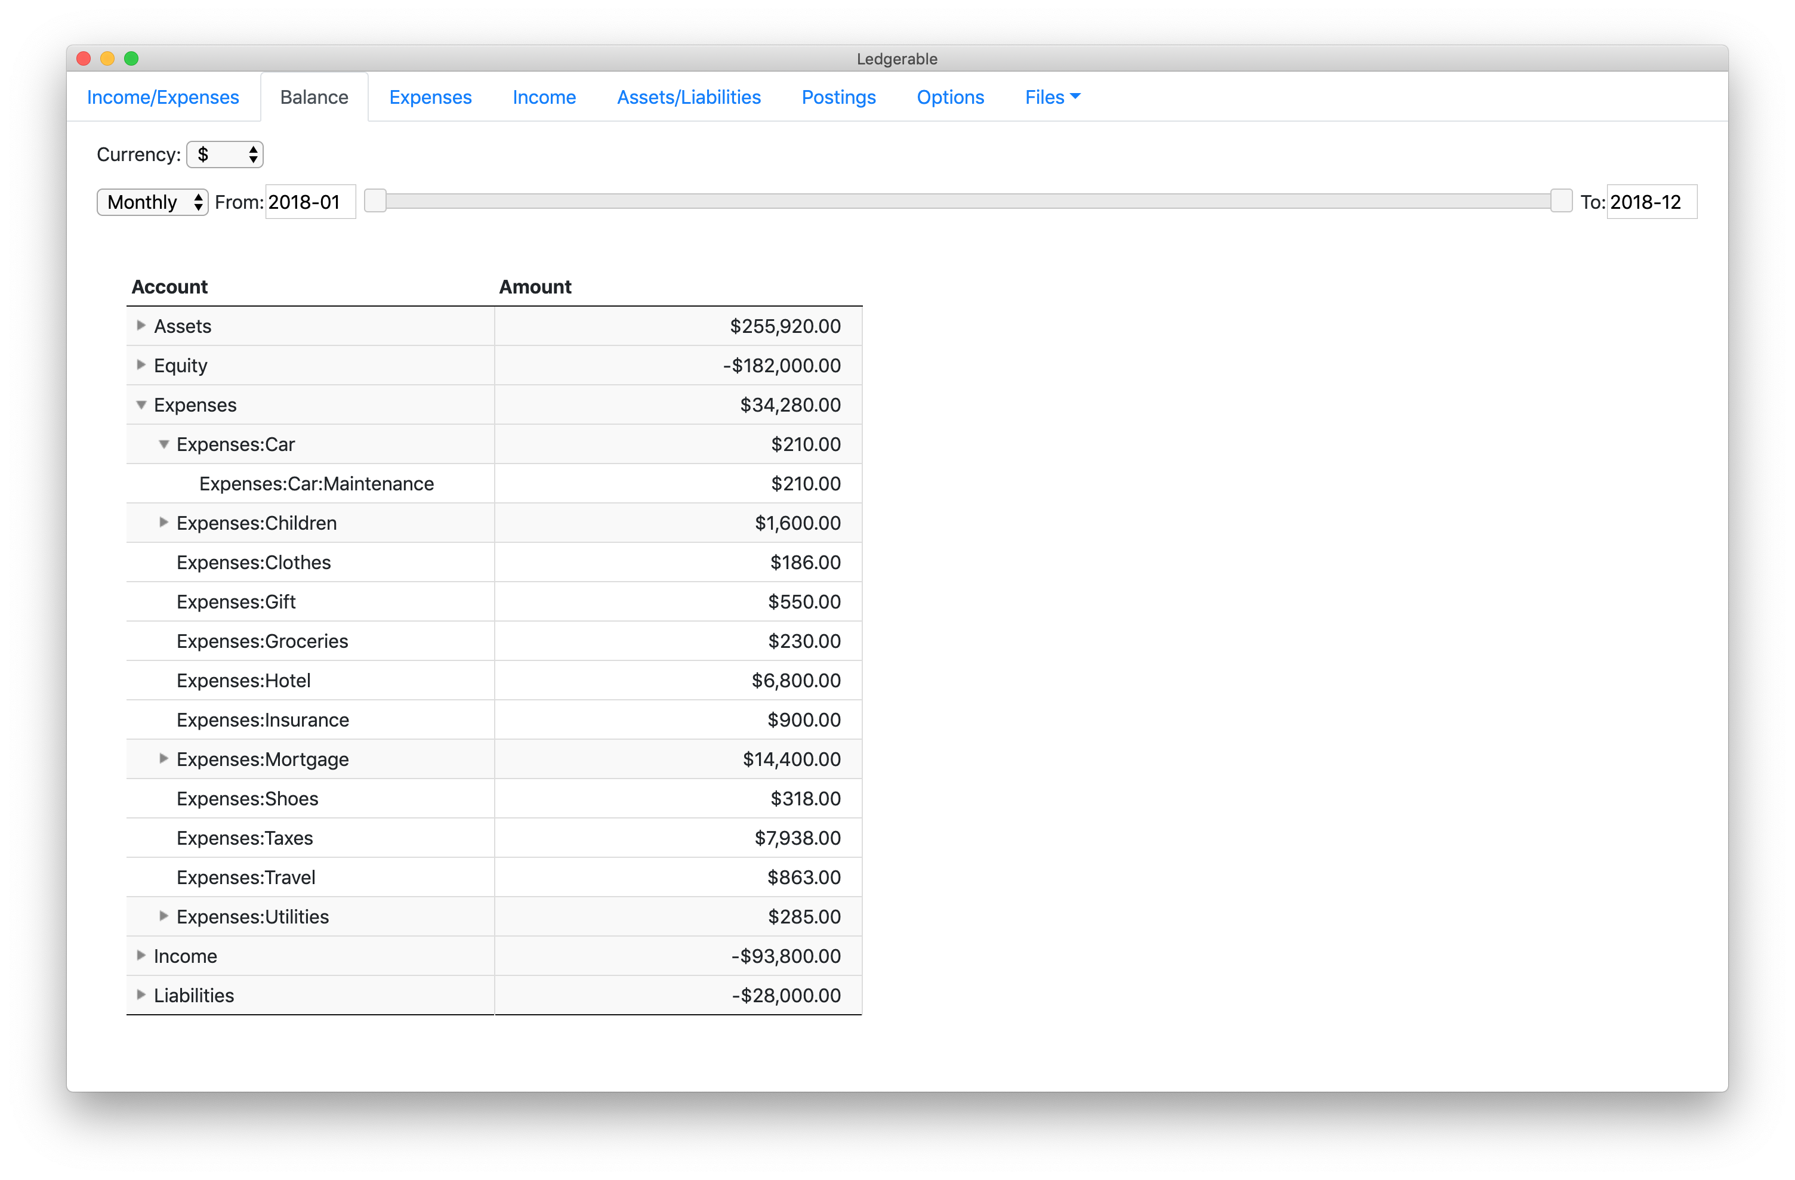Expand the Income account row
The height and width of the screenshot is (1180, 1795).
141,955
